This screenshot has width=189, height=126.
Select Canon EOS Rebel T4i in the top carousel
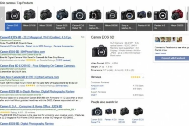[x=79, y=19]
